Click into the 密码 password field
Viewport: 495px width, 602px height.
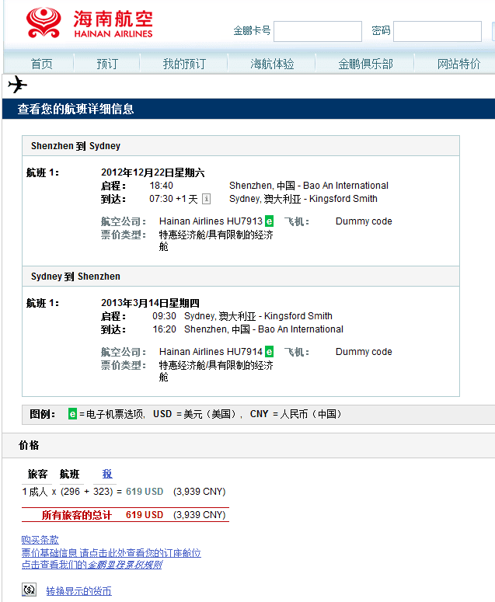(437, 31)
